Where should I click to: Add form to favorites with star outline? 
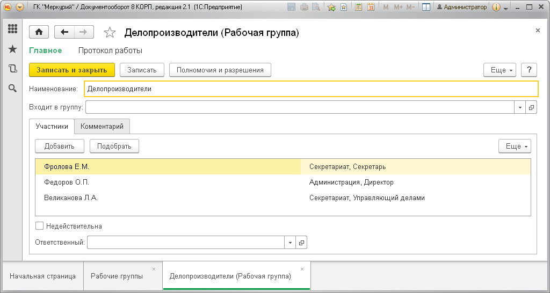click(x=110, y=33)
